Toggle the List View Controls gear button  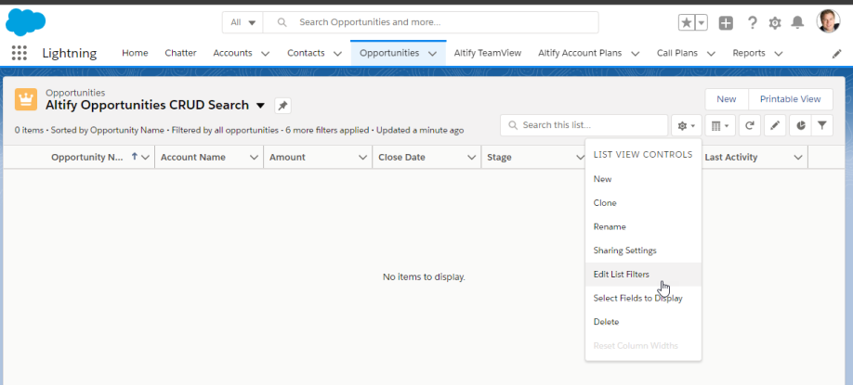(x=687, y=125)
